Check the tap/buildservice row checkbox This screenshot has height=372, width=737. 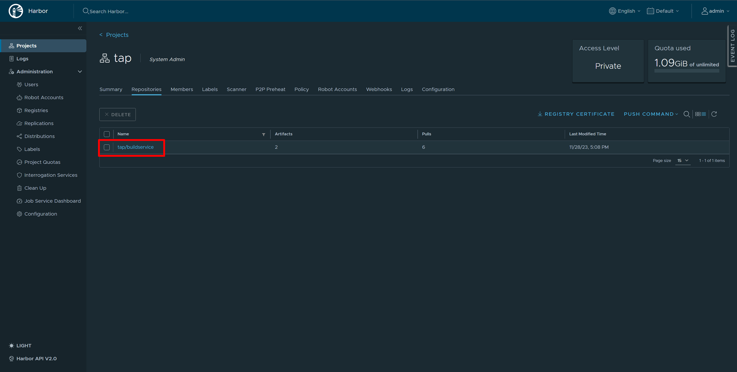click(107, 147)
